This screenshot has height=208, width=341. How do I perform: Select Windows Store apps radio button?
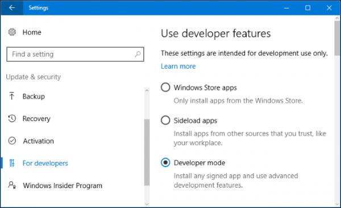coord(165,88)
